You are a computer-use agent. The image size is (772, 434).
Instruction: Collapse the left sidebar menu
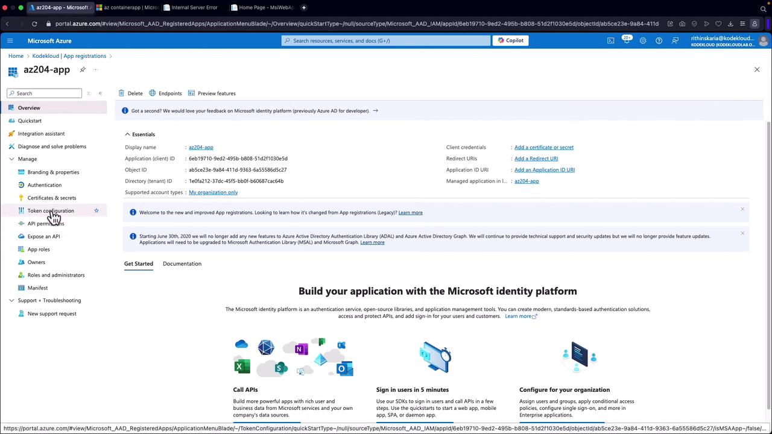tap(100, 93)
